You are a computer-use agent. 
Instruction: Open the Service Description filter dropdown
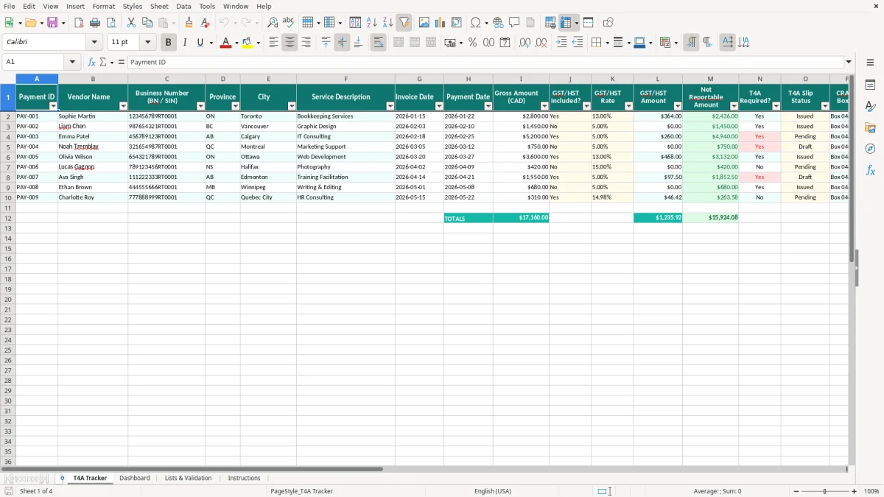[x=390, y=106]
